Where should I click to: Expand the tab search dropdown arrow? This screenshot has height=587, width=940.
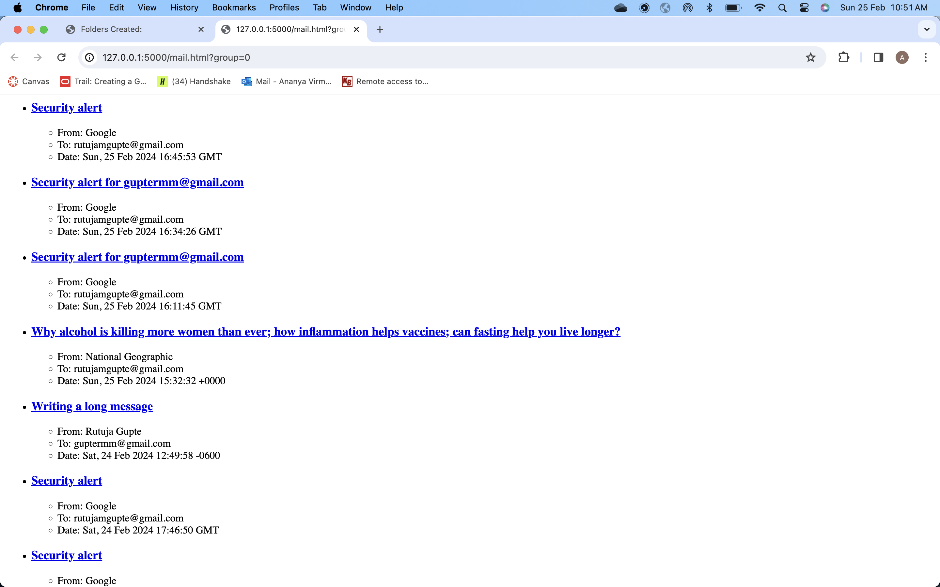pos(927,29)
